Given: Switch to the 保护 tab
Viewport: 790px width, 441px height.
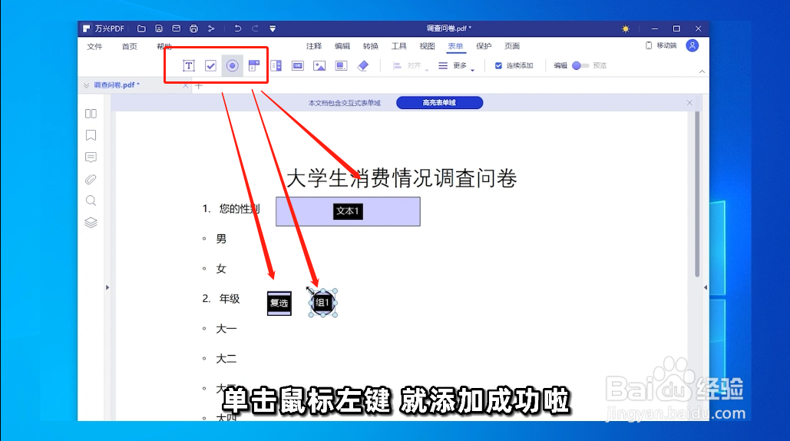Looking at the screenshot, I should 484,46.
